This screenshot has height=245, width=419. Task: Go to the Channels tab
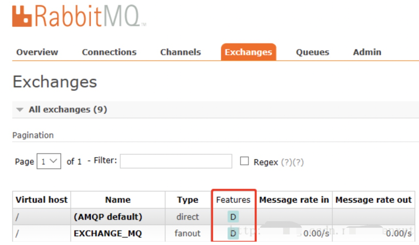(180, 52)
